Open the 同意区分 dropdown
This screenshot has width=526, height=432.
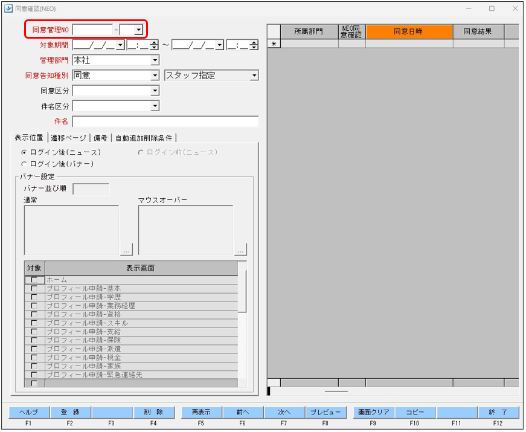pos(155,91)
